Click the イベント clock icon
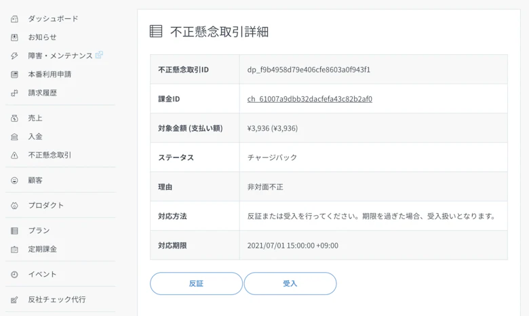 click(x=14, y=275)
